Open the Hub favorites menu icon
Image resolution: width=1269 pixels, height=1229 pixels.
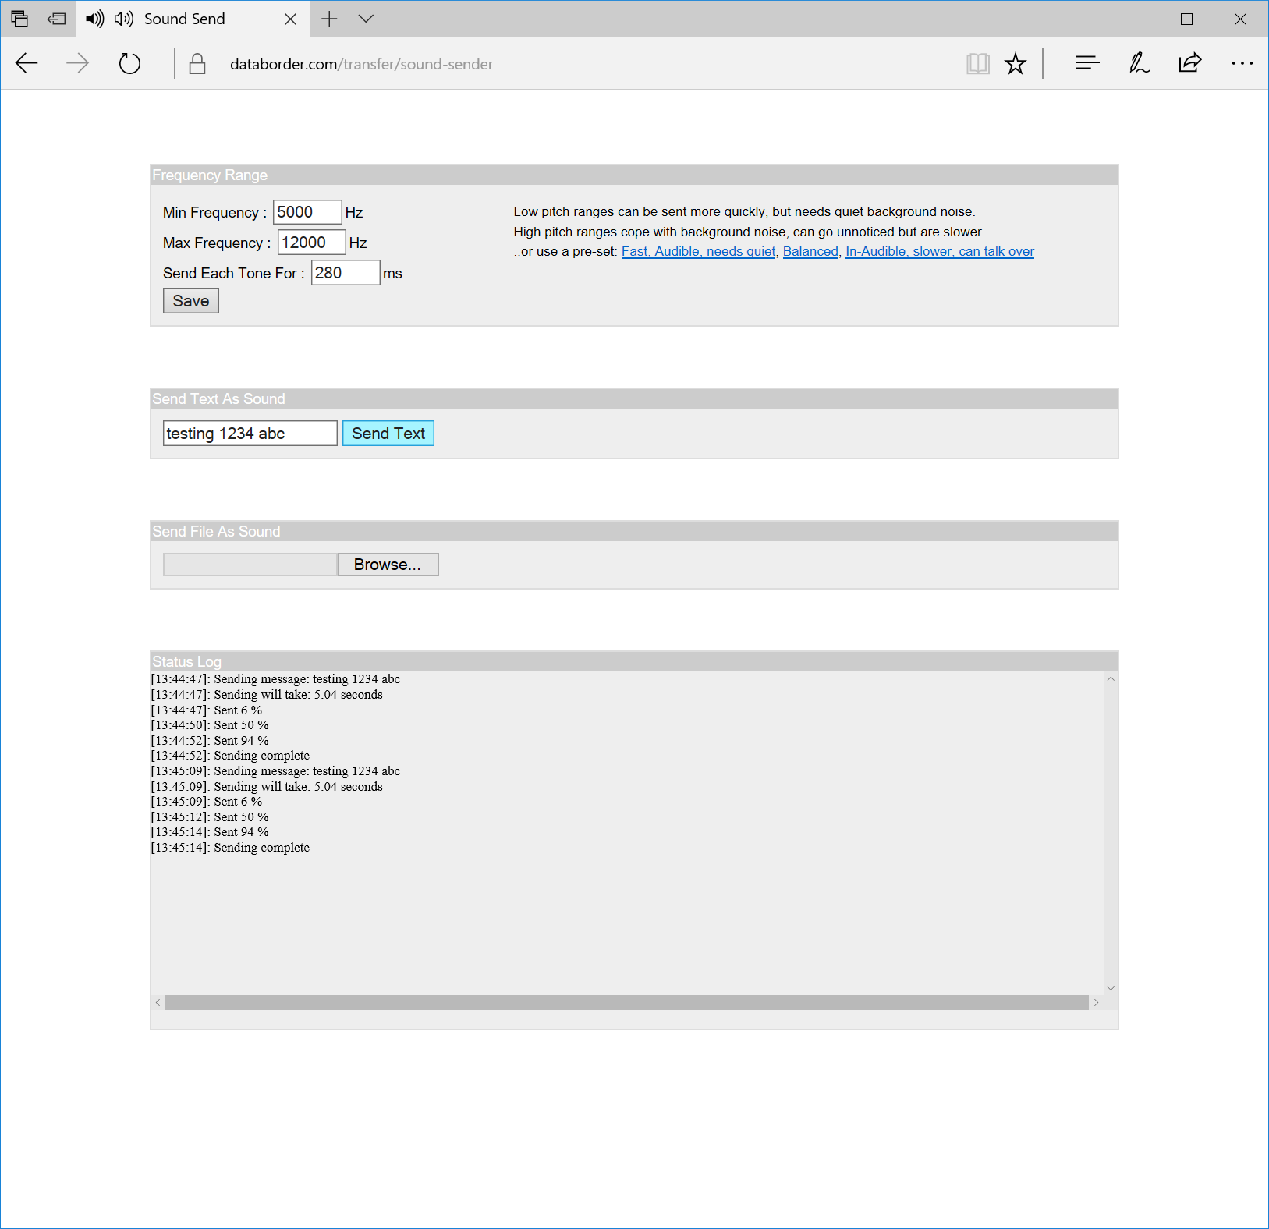point(1086,63)
